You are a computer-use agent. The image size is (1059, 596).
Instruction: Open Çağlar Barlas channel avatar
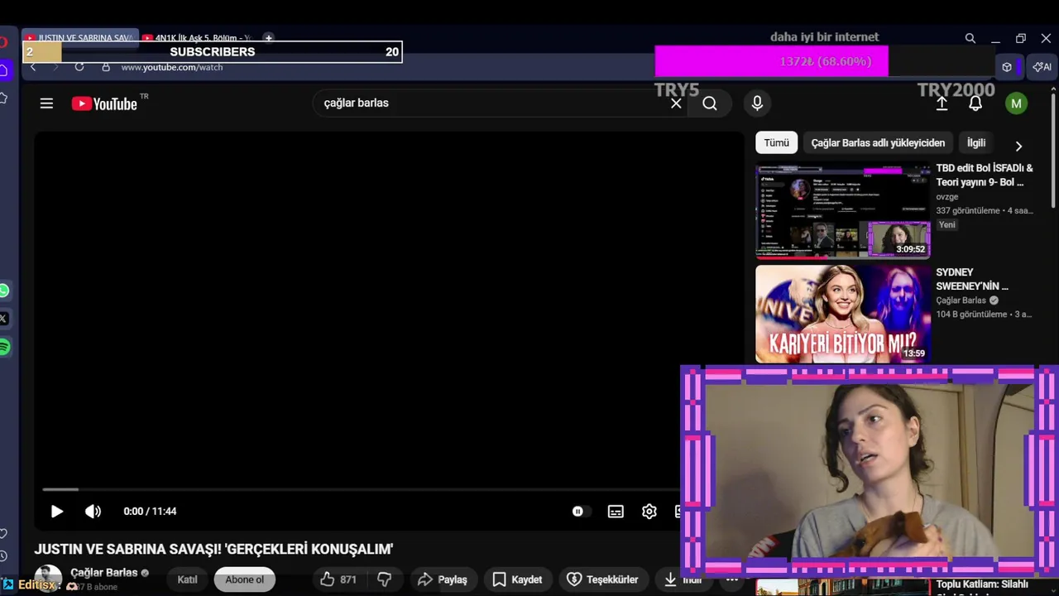[x=48, y=578]
